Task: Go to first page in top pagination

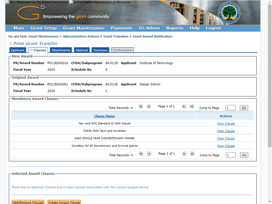Action: pos(141,106)
